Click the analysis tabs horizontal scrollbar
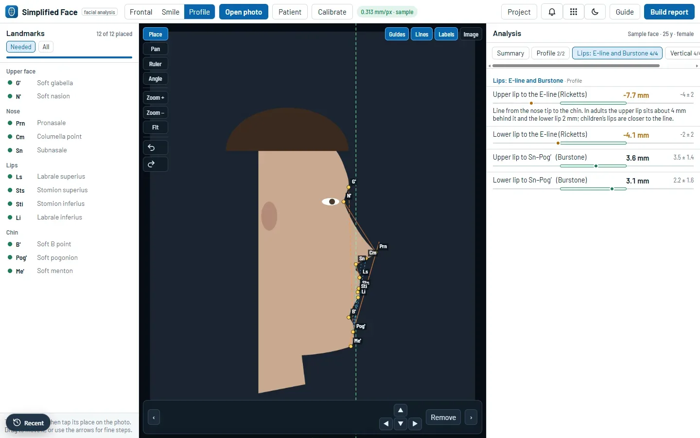 [576, 66]
